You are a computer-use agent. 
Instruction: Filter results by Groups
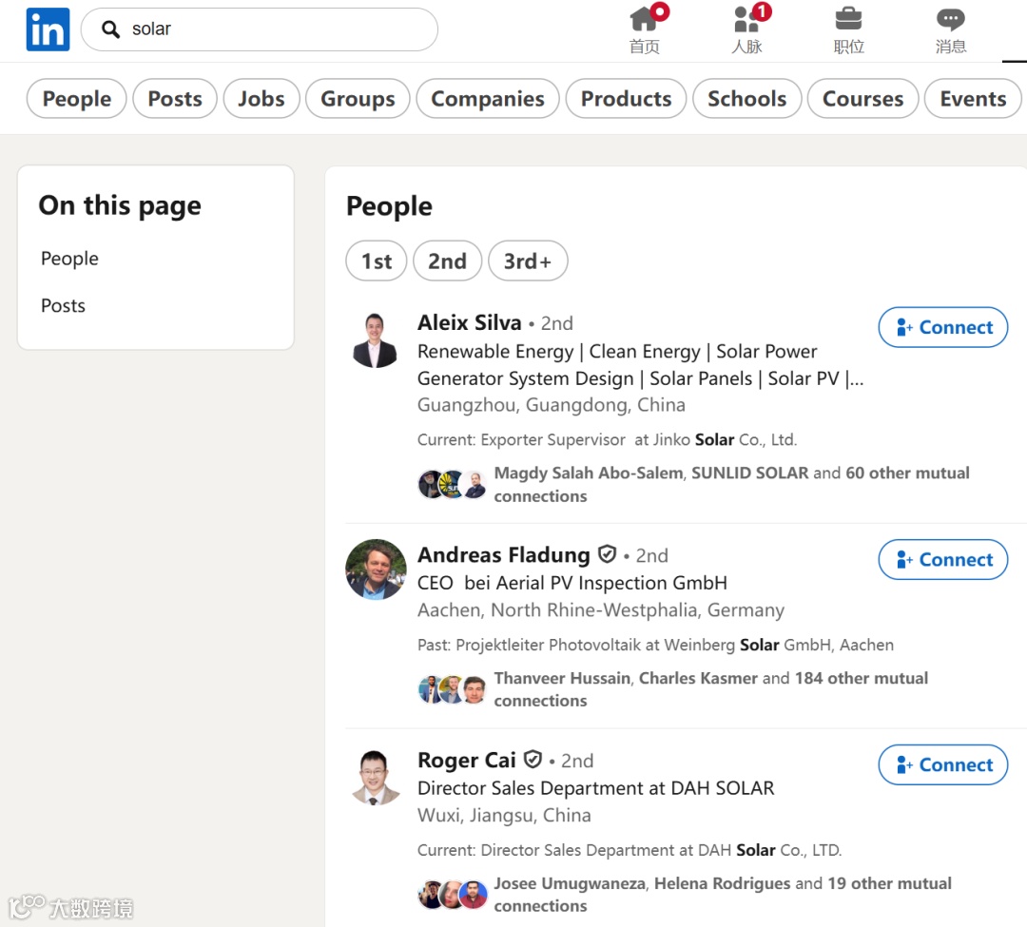coord(358,99)
